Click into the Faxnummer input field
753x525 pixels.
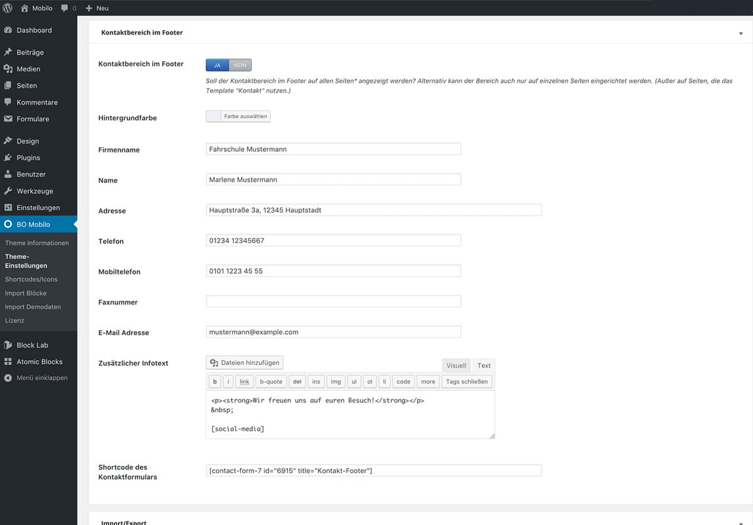click(333, 301)
